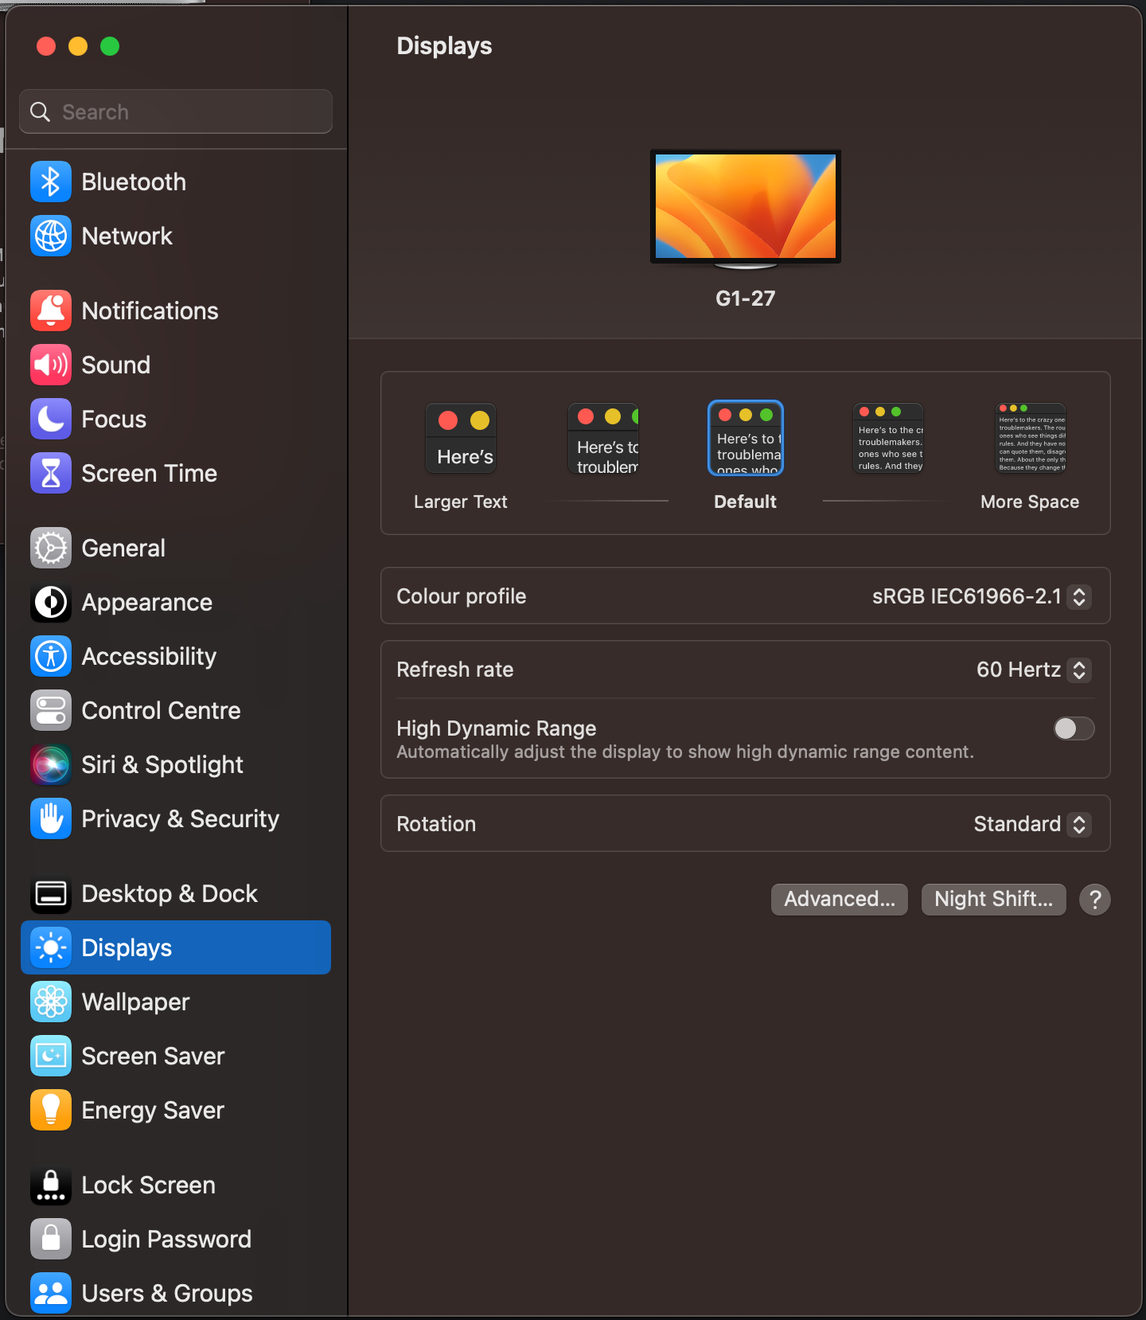This screenshot has height=1320, width=1146.
Task: Choose the Larger Text resolution option
Action: (461, 439)
